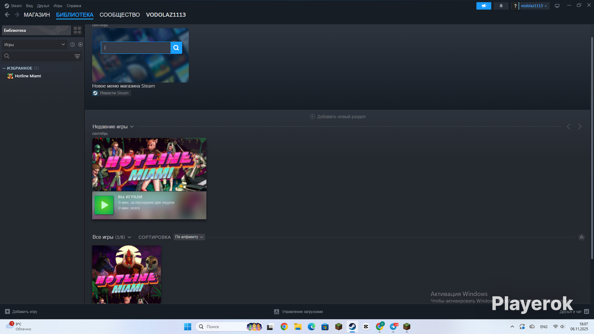Go back with the left arrow
Screen dimensions: 594x334
pyautogui.click(x=7, y=15)
